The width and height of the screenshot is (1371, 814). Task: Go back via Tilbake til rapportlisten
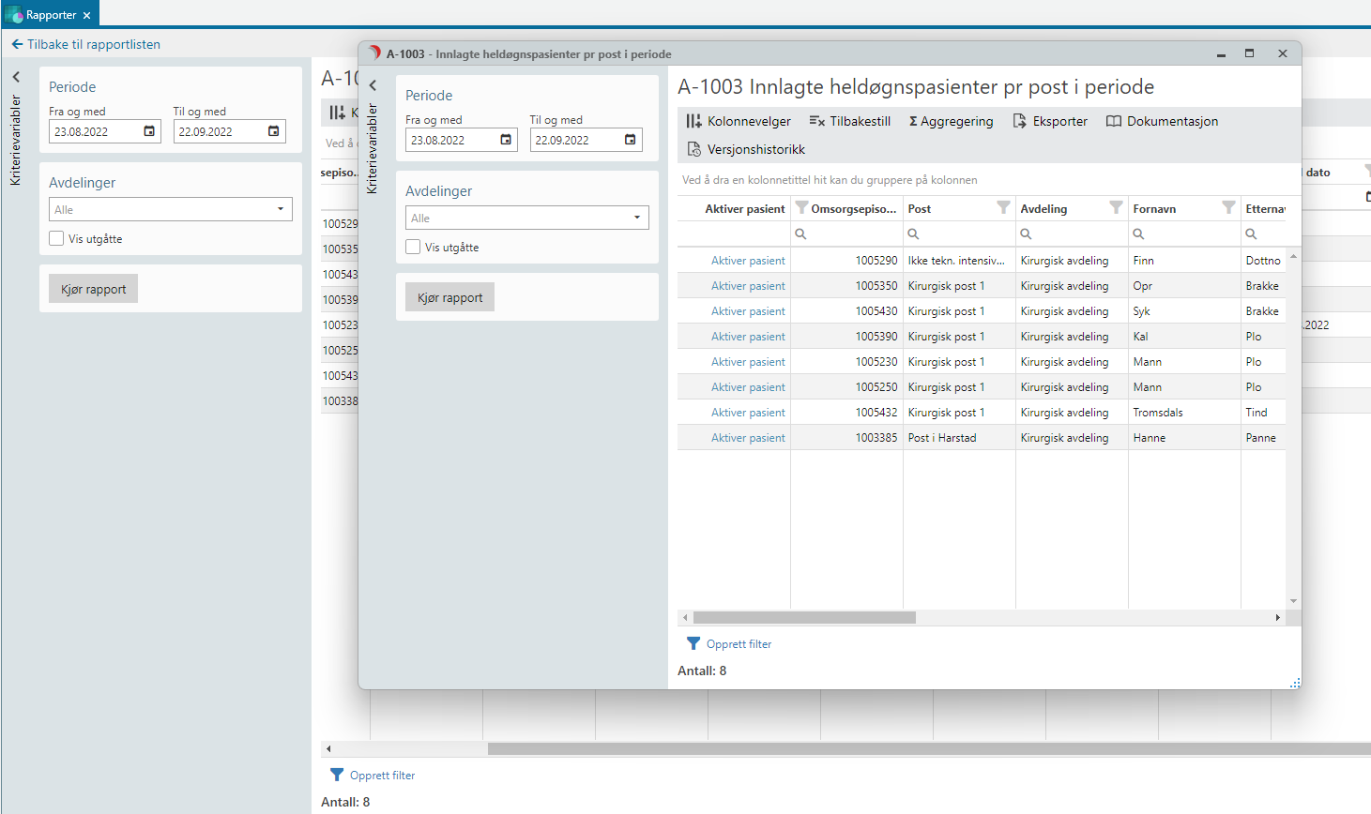[85, 44]
